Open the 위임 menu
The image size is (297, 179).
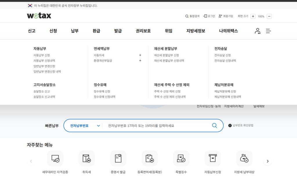pyautogui.click(x=169, y=31)
